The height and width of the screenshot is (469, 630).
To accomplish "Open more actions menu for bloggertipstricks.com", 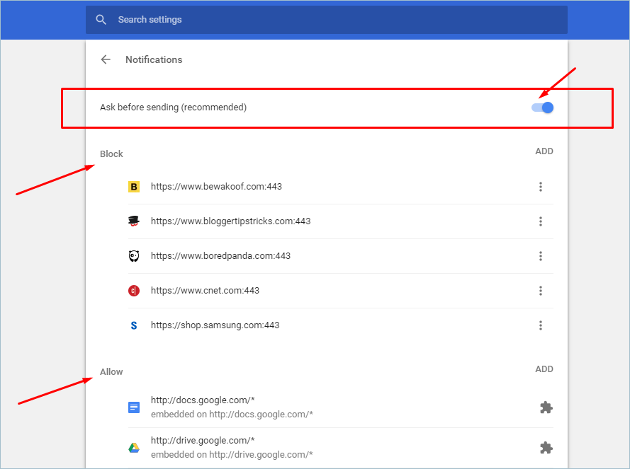I will click(x=541, y=221).
